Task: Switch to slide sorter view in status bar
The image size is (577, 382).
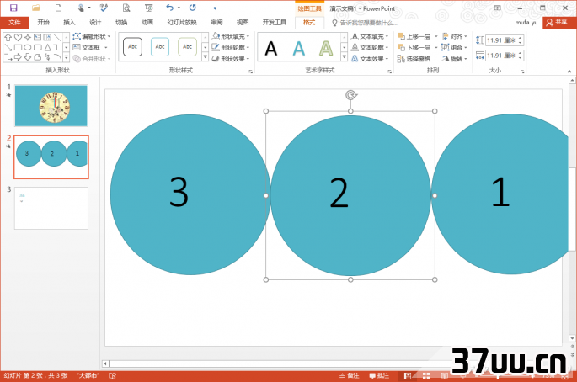Action: pyautogui.click(x=426, y=376)
